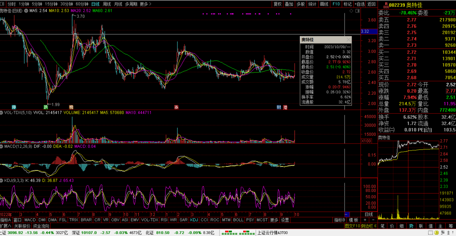Open the 关联报价 related quotes tab

22,226
